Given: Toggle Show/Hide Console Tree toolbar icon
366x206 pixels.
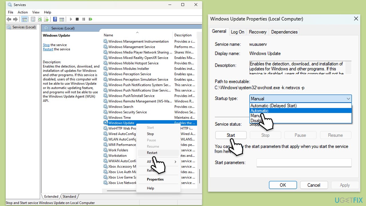Looking at the screenshot, I should click(25, 19).
